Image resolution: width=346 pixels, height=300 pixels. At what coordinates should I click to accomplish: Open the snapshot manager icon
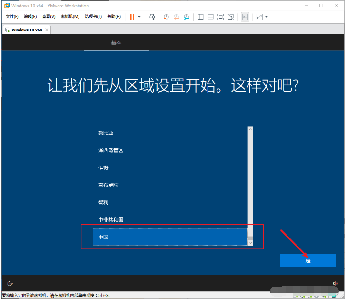coord(187,17)
